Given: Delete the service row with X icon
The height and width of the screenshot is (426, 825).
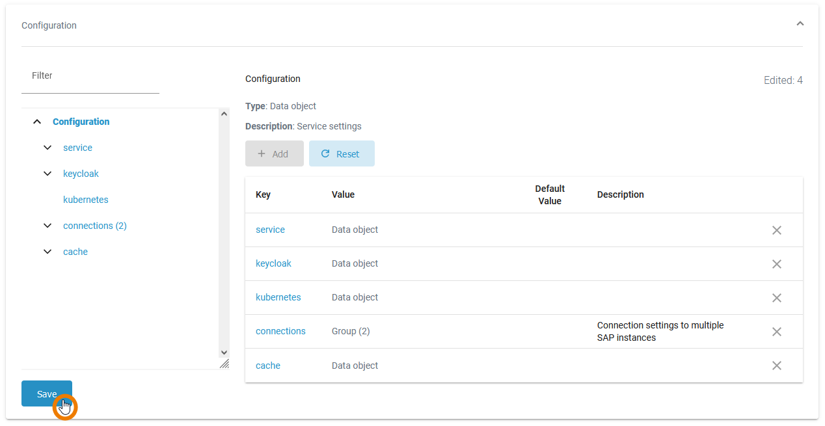Looking at the screenshot, I should pyautogui.click(x=776, y=230).
